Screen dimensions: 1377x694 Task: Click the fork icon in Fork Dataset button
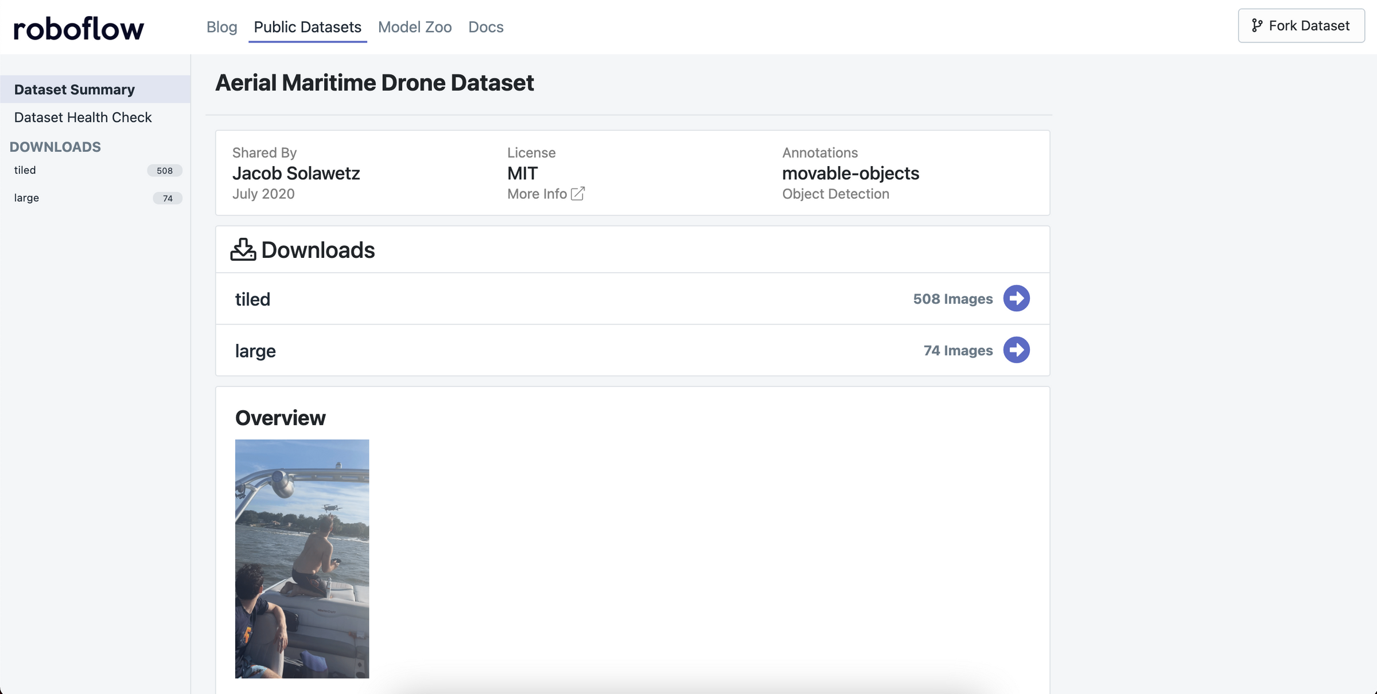pos(1257,26)
